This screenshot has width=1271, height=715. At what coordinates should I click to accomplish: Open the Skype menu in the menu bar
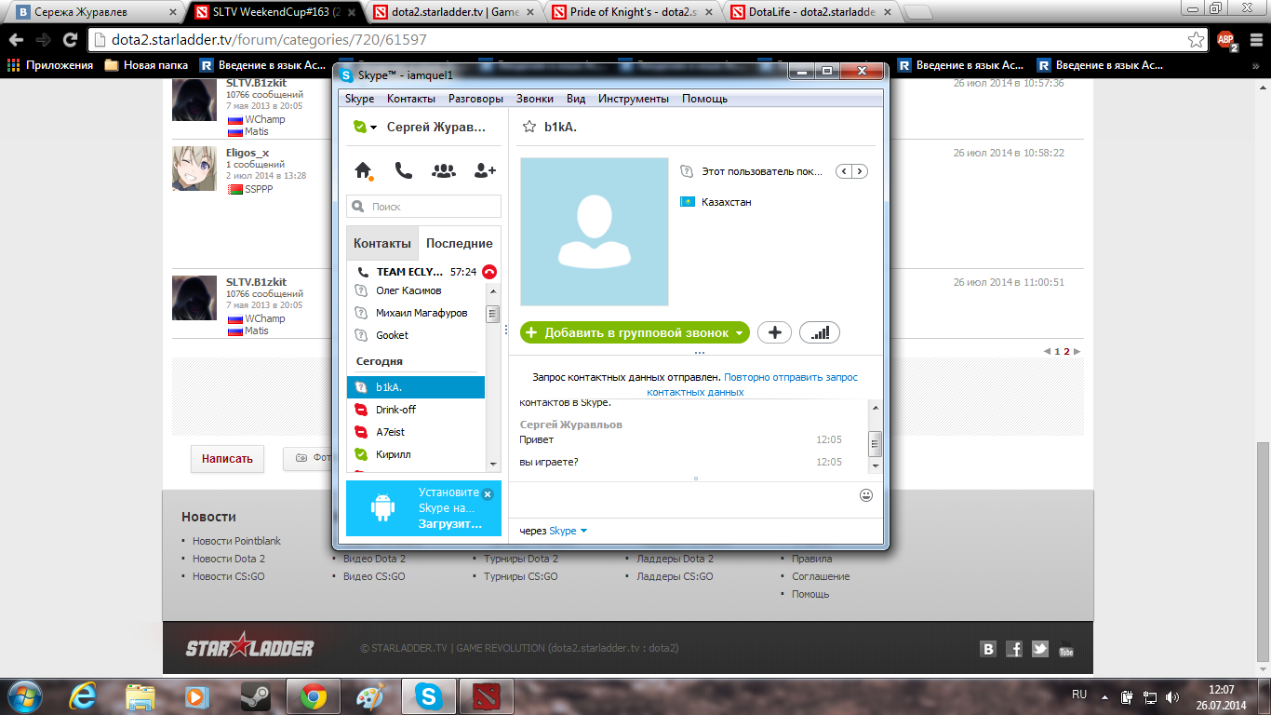[x=359, y=99]
